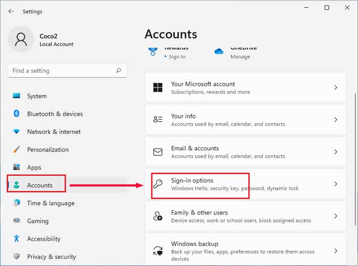
Task: Open Sign-in options chevron arrow
Action: [335, 184]
